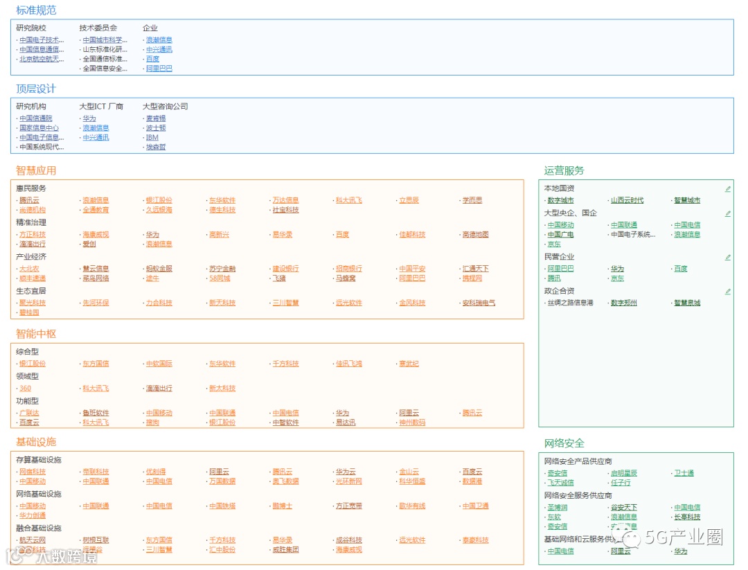Open the 寒武纪 link
Viewport: 748px width, 570px height.
(x=409, y=364)
